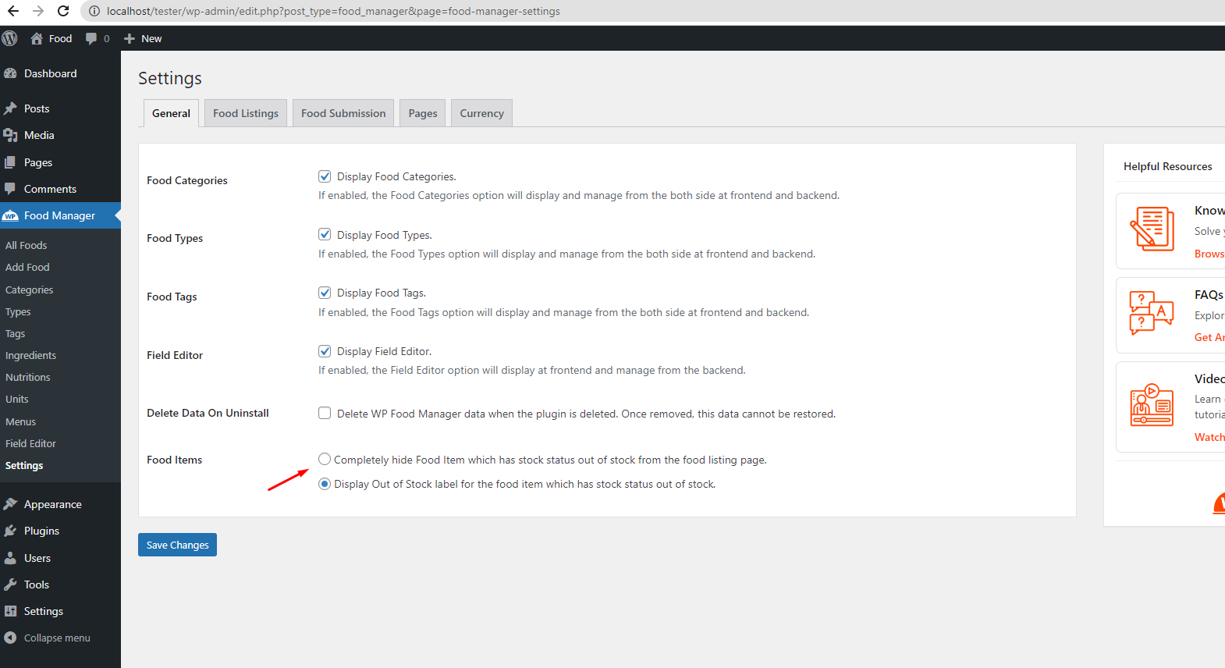Click the Tools wrench icon

10,584
